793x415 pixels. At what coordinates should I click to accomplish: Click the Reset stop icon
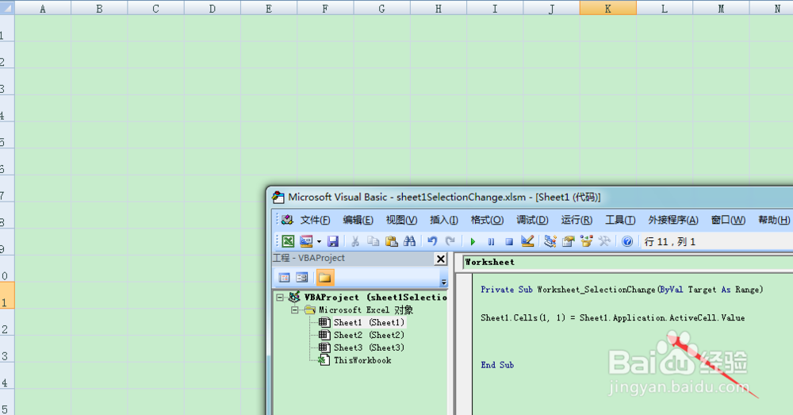coord(509,242)
